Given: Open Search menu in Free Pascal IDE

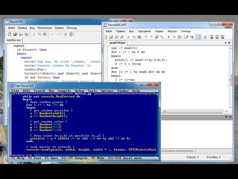Looking at the screenshot, I should pyautogui.click(x=39, y=91).
